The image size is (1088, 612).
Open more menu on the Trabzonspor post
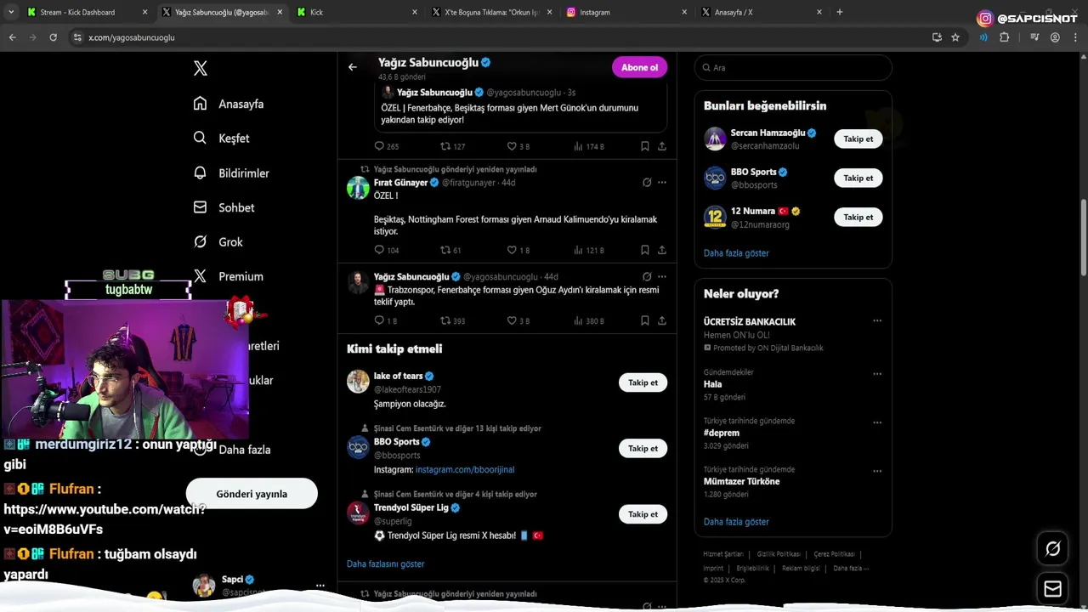661,277
